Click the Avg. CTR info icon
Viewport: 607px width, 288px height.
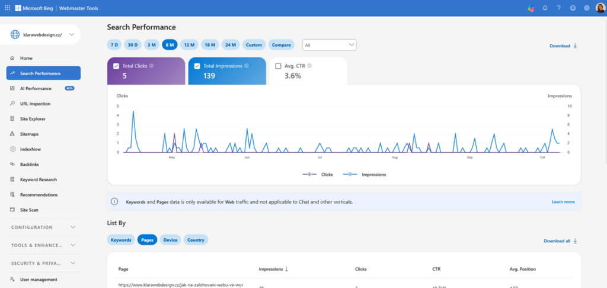[x=309, y=66]
